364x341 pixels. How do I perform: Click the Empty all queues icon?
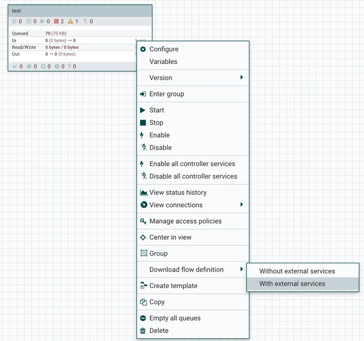pyautogui.click(x=143, y=318)
